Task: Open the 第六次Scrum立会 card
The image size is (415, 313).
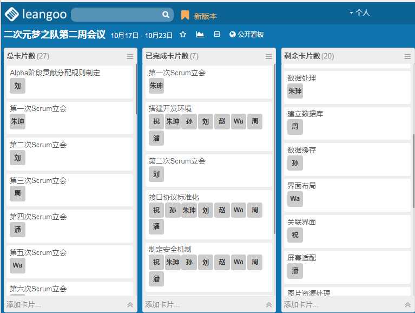Action: coord(70,289)
